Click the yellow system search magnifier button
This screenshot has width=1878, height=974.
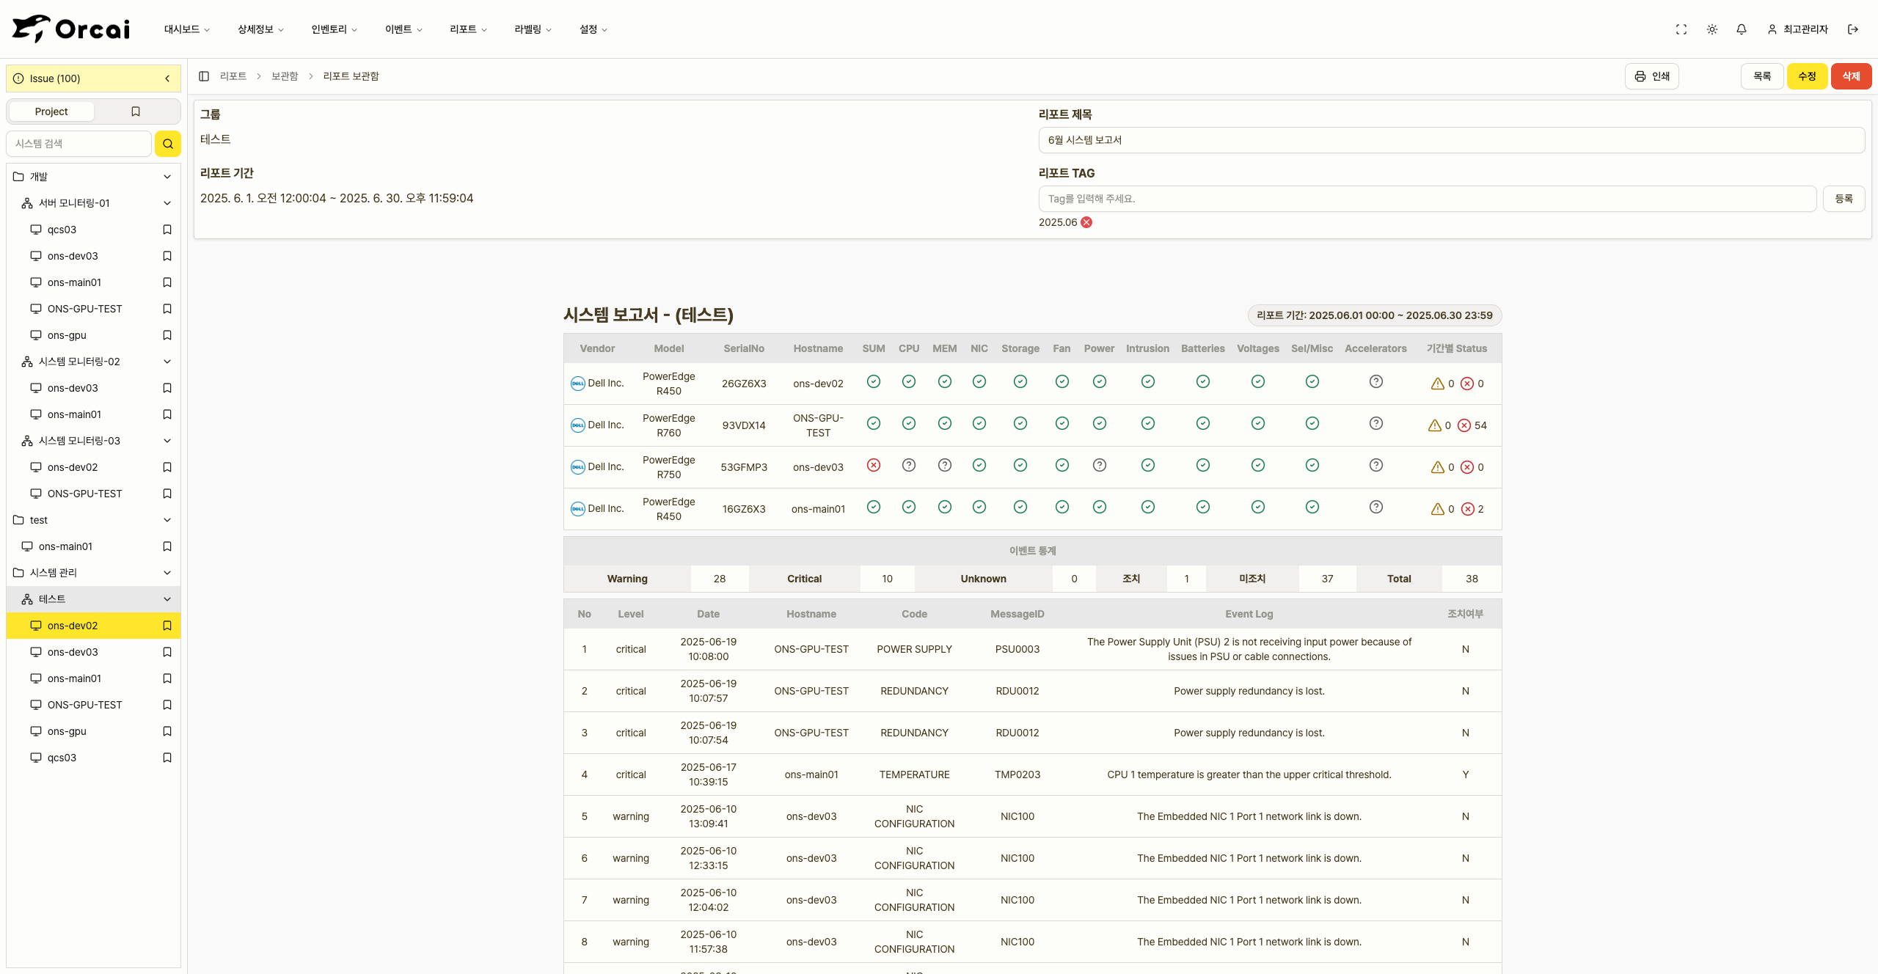coord(168,144)
